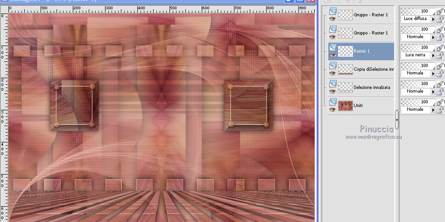Lock transparency on the Luce diffusa layer row

(440, 20)
